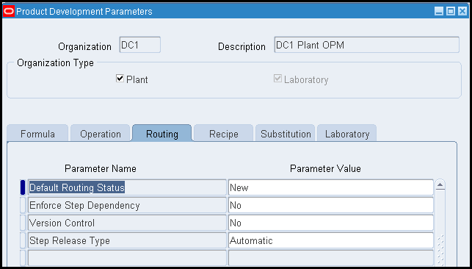Maximize the Product Development Parameters window
This screenshot has width=472, height=269.
click(451, 12)
